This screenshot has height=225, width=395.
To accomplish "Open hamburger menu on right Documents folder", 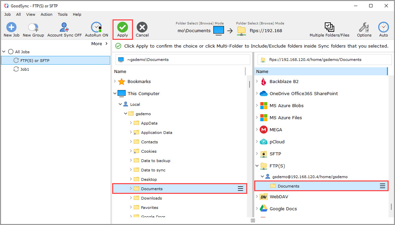I will click(382, 186).
